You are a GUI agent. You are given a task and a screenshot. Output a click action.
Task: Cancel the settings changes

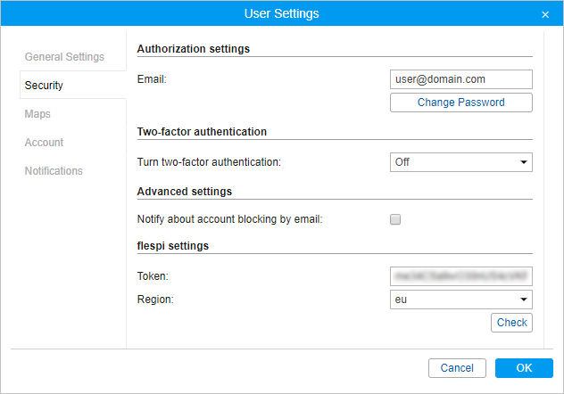point(457,368)
